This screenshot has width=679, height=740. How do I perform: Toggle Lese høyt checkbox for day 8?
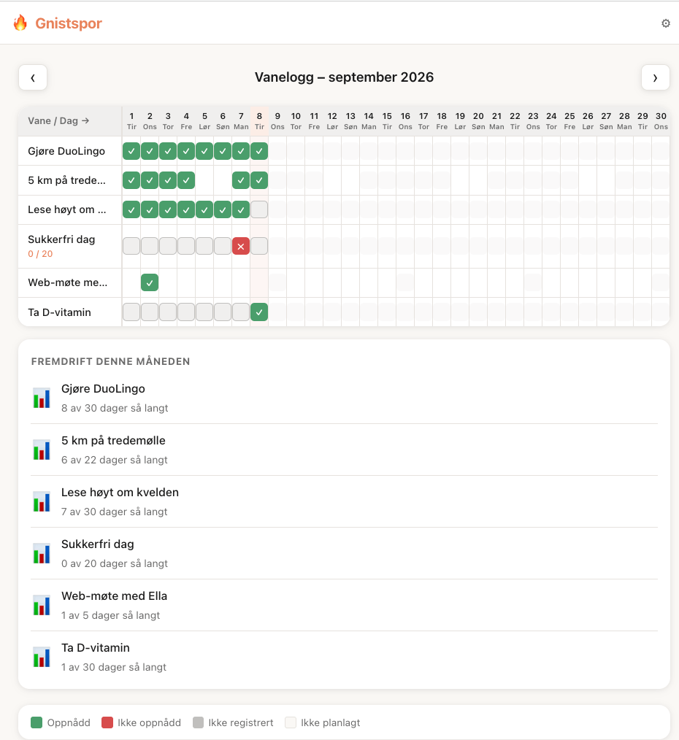pos(259,209)
